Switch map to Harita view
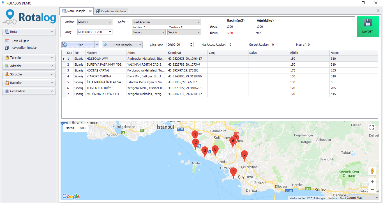383x203 pixels. (70, 128)
